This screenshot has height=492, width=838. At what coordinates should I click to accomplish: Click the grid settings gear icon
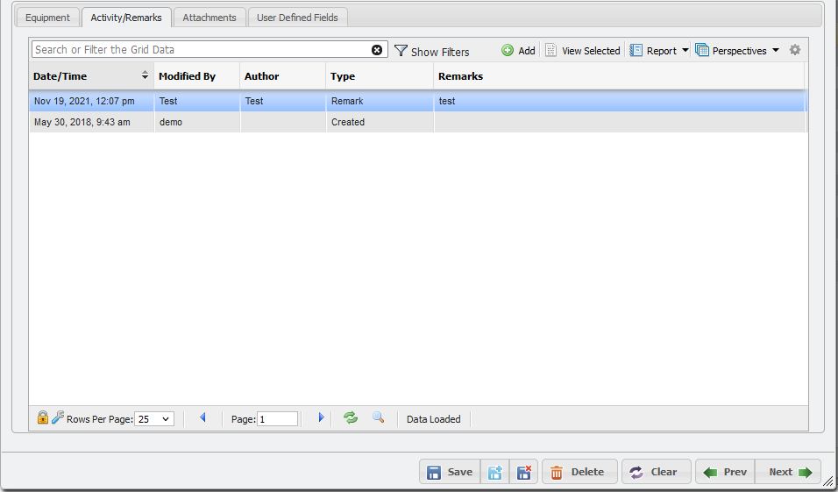pos(795,50)
